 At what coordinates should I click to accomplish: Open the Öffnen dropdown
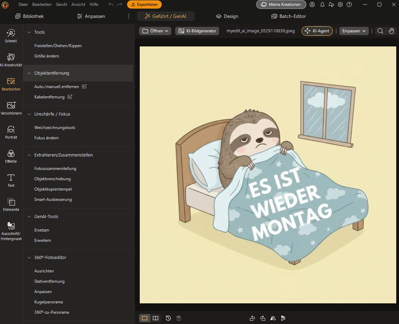[x=155, y=31]
